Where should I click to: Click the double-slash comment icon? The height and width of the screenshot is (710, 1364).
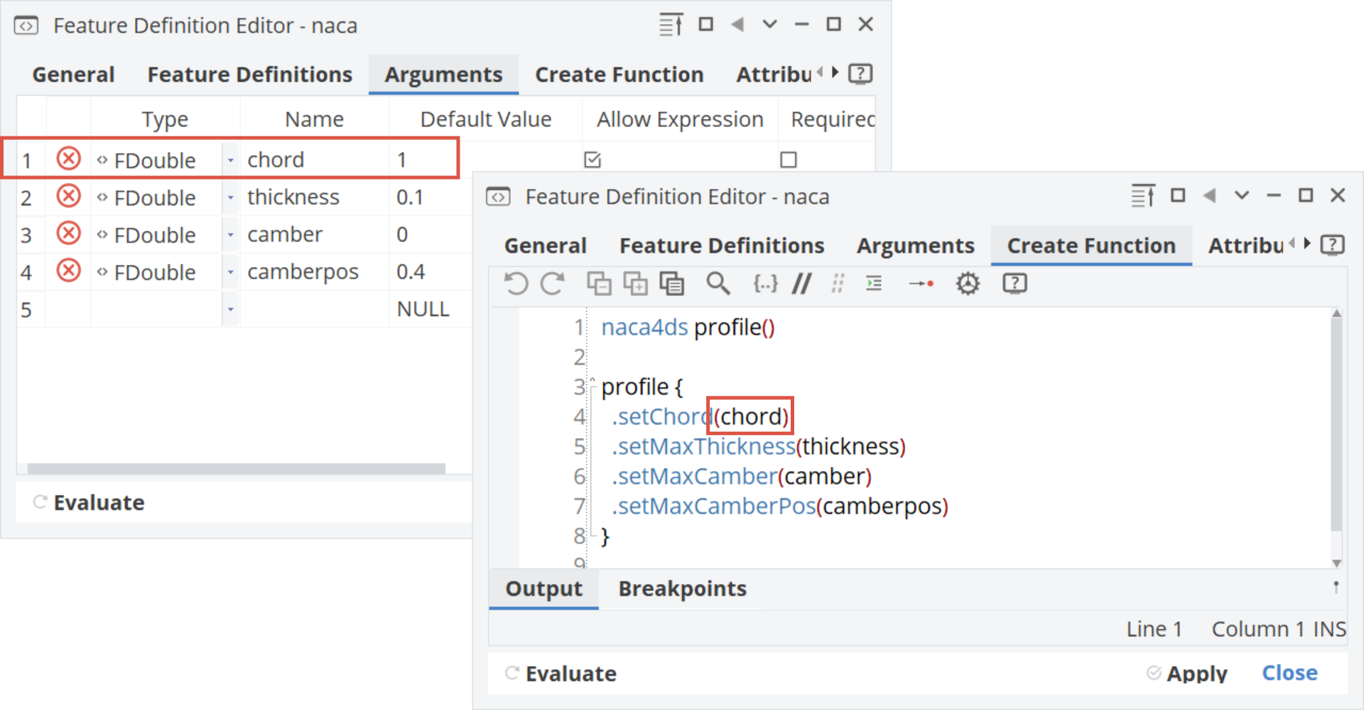[802, 284]
